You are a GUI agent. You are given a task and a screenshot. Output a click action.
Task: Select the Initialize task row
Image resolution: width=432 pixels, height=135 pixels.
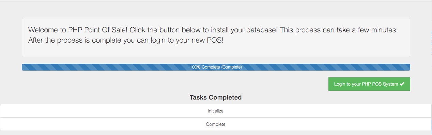(216, 111)
